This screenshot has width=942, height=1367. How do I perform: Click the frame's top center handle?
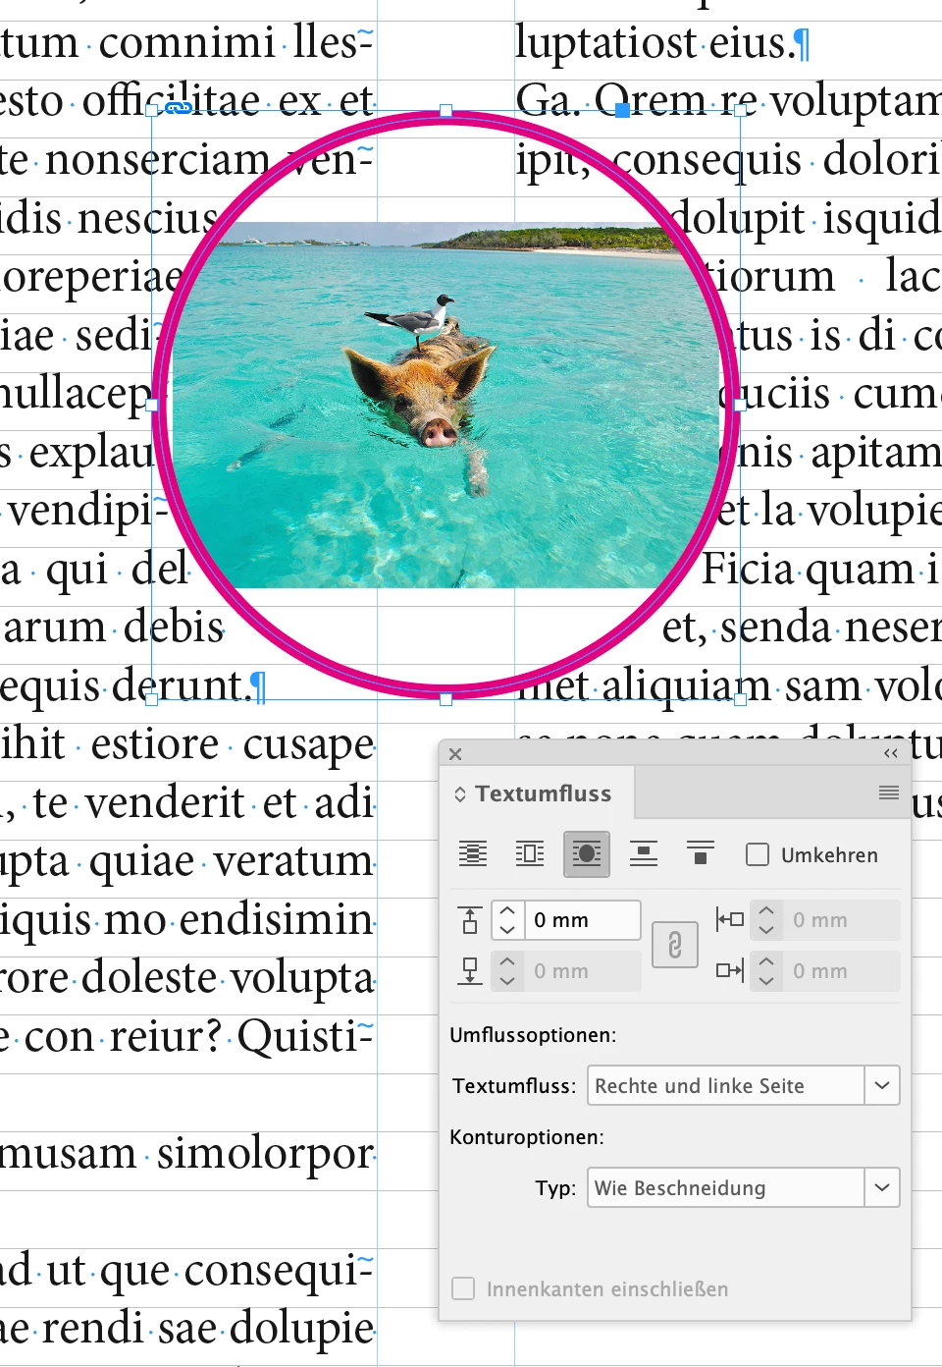[x=446, y=111]
